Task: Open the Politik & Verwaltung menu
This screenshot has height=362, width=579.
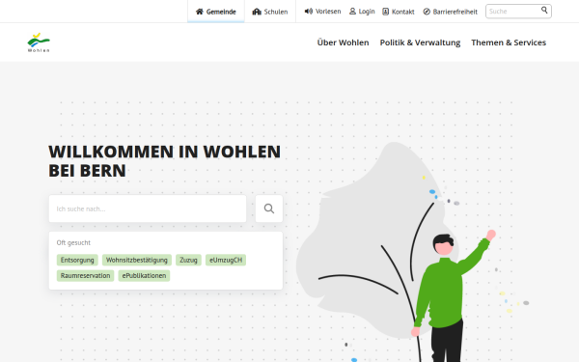Action: click(420, 42)
